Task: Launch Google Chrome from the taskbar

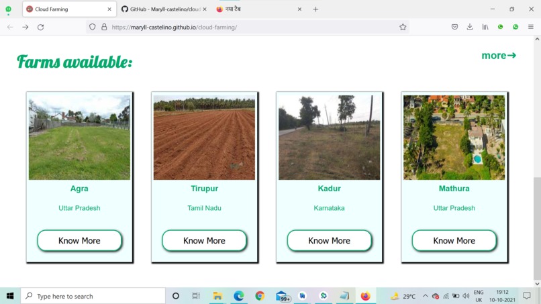Action: pos(260,296)
